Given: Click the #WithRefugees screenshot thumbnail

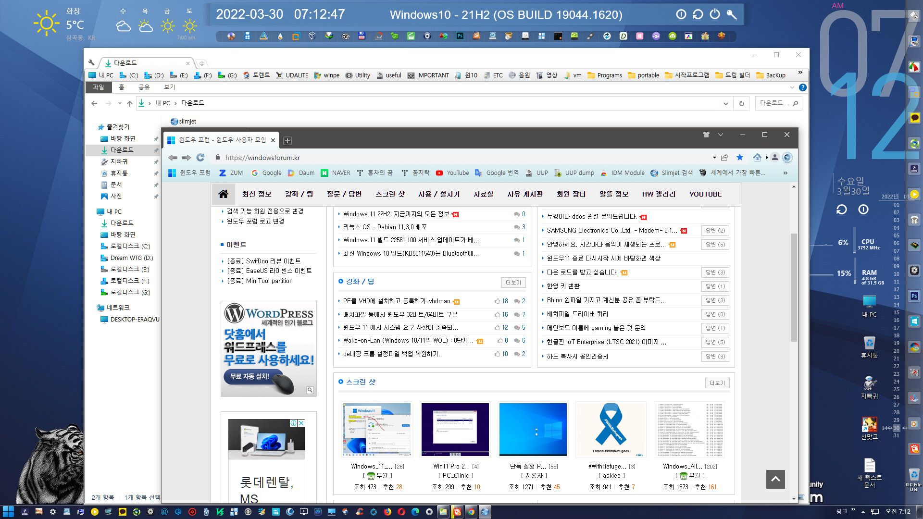Looking at the screenshot, I should [611, 429].
